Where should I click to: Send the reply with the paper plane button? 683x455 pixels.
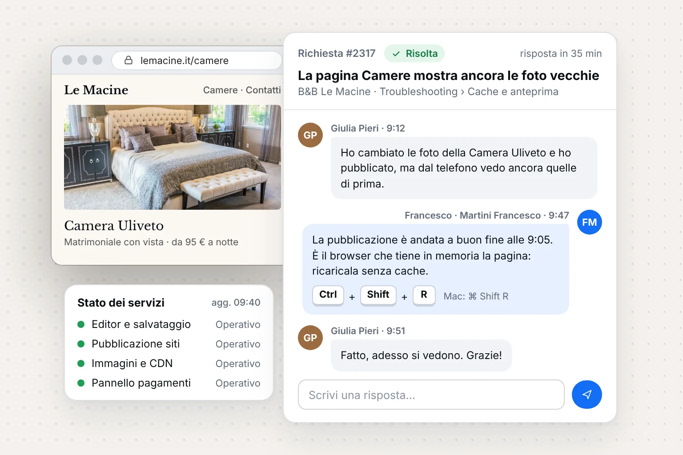[x=587, y=395]
